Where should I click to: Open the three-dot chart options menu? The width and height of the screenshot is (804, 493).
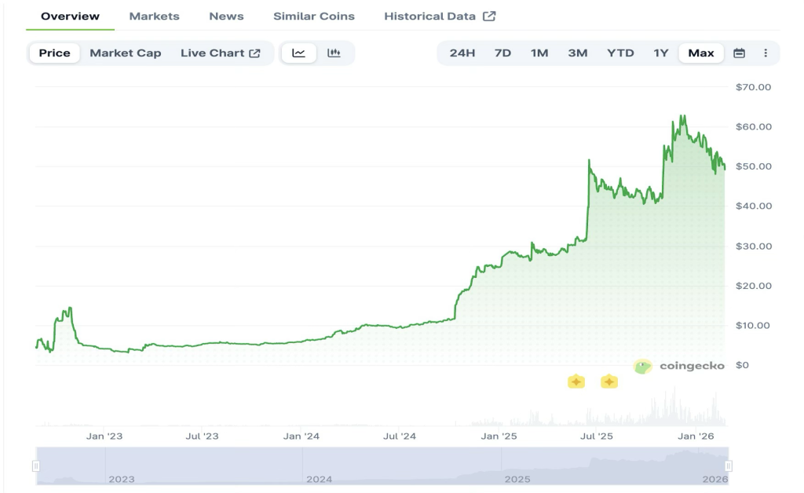coord(766,53)
